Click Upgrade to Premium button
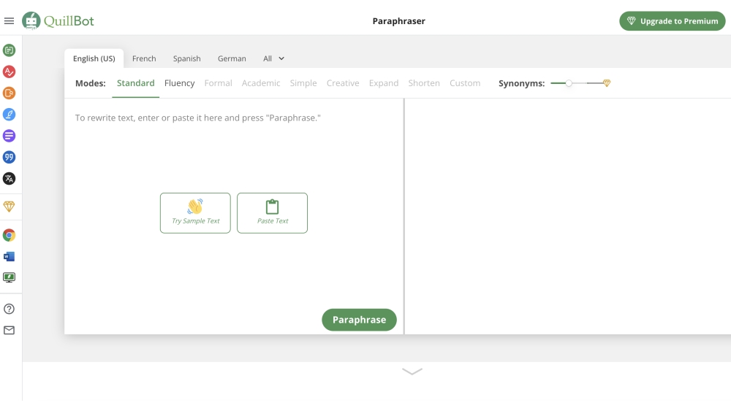Image resolution: width=731 pixels, height=411 pixels. point(673,21)
